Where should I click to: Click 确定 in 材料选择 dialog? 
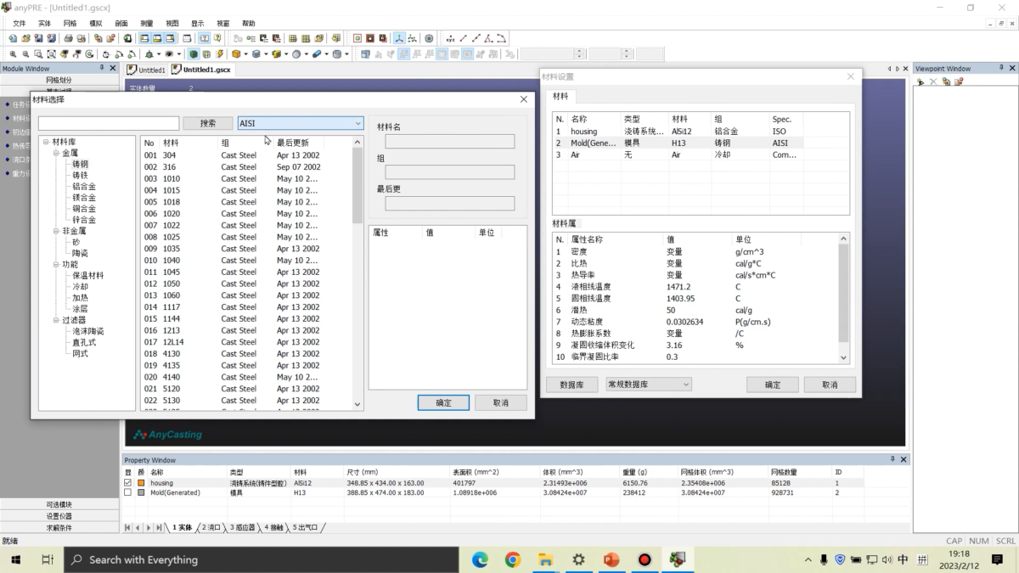click(444, 402)
